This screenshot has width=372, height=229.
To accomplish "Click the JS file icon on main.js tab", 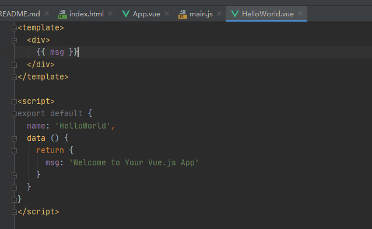I will click(183, 14).
